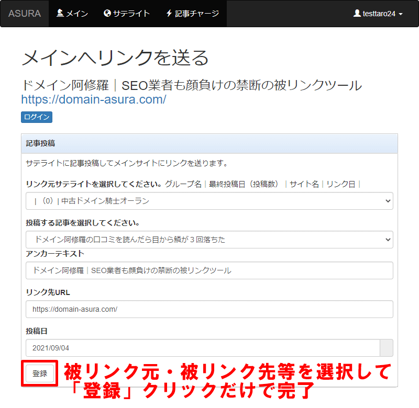Select the 投稿日 date field
This screenshot has height=408, width=419.
[202, 348]
